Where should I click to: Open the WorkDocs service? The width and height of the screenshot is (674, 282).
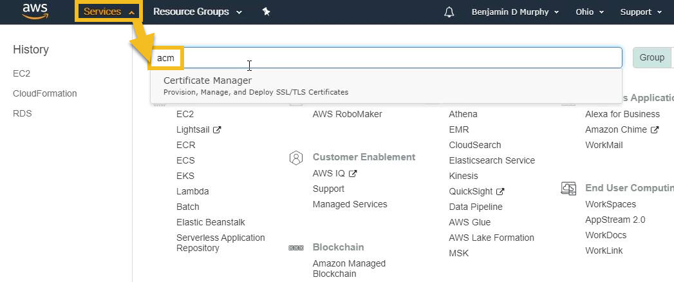tap(606, 235)
